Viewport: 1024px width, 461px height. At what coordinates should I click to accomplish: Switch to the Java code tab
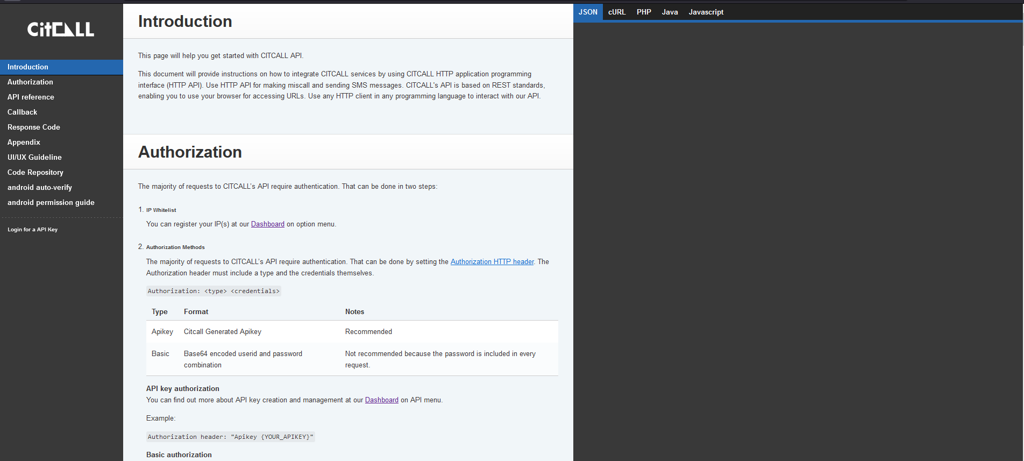point(670,12)
